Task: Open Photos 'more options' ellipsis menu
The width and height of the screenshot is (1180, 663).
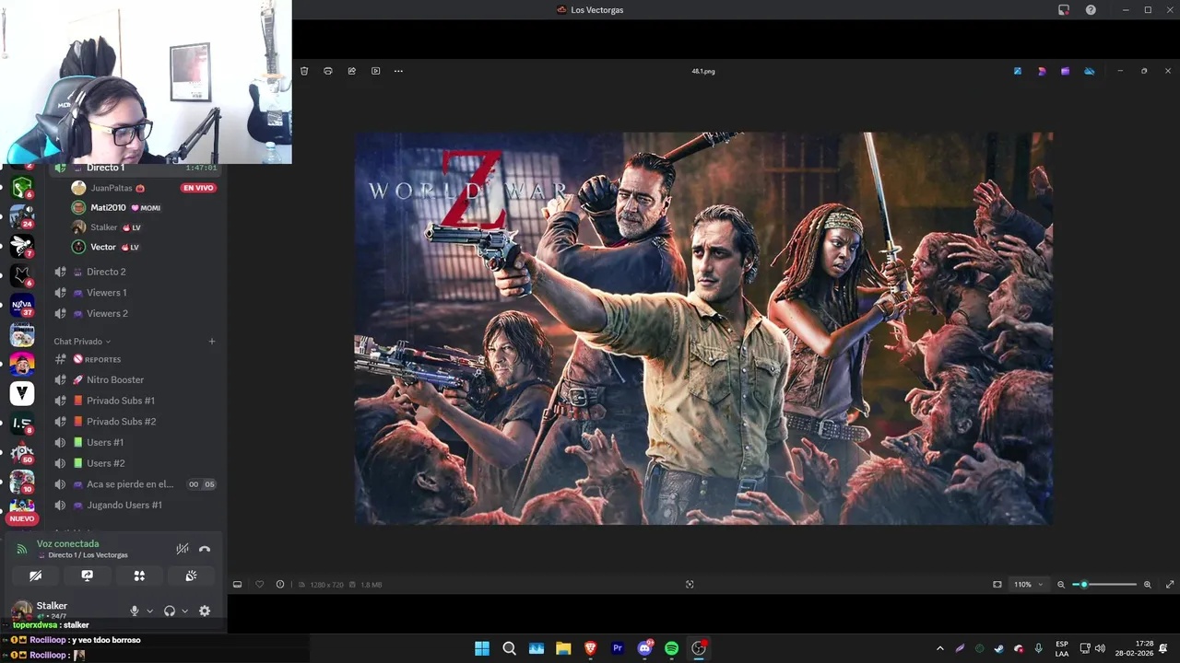Action: click(x=398, y=71)
